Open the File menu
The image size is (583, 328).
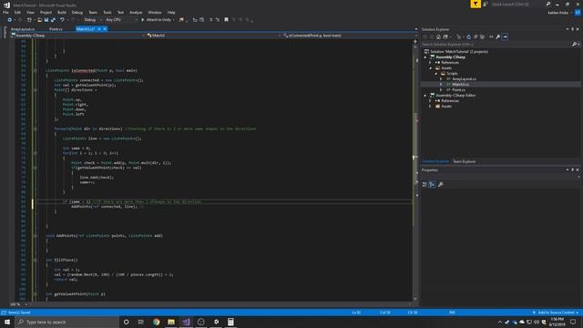point(5,12)
